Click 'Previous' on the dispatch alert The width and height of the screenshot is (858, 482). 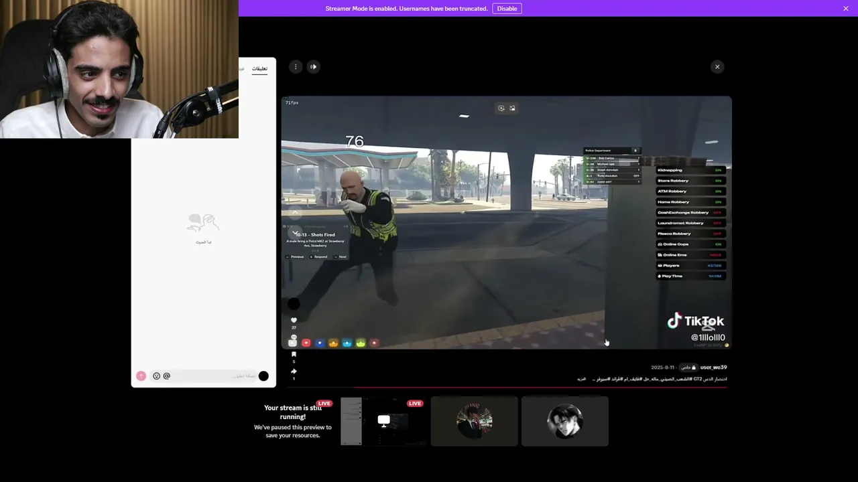pos(296,256)
